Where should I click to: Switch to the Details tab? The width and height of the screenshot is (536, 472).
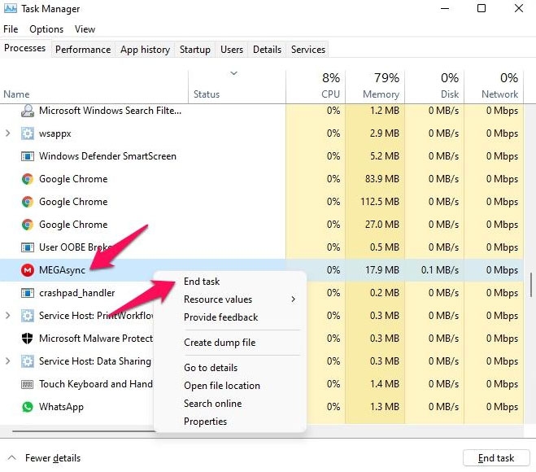click(x=267, y=50)
